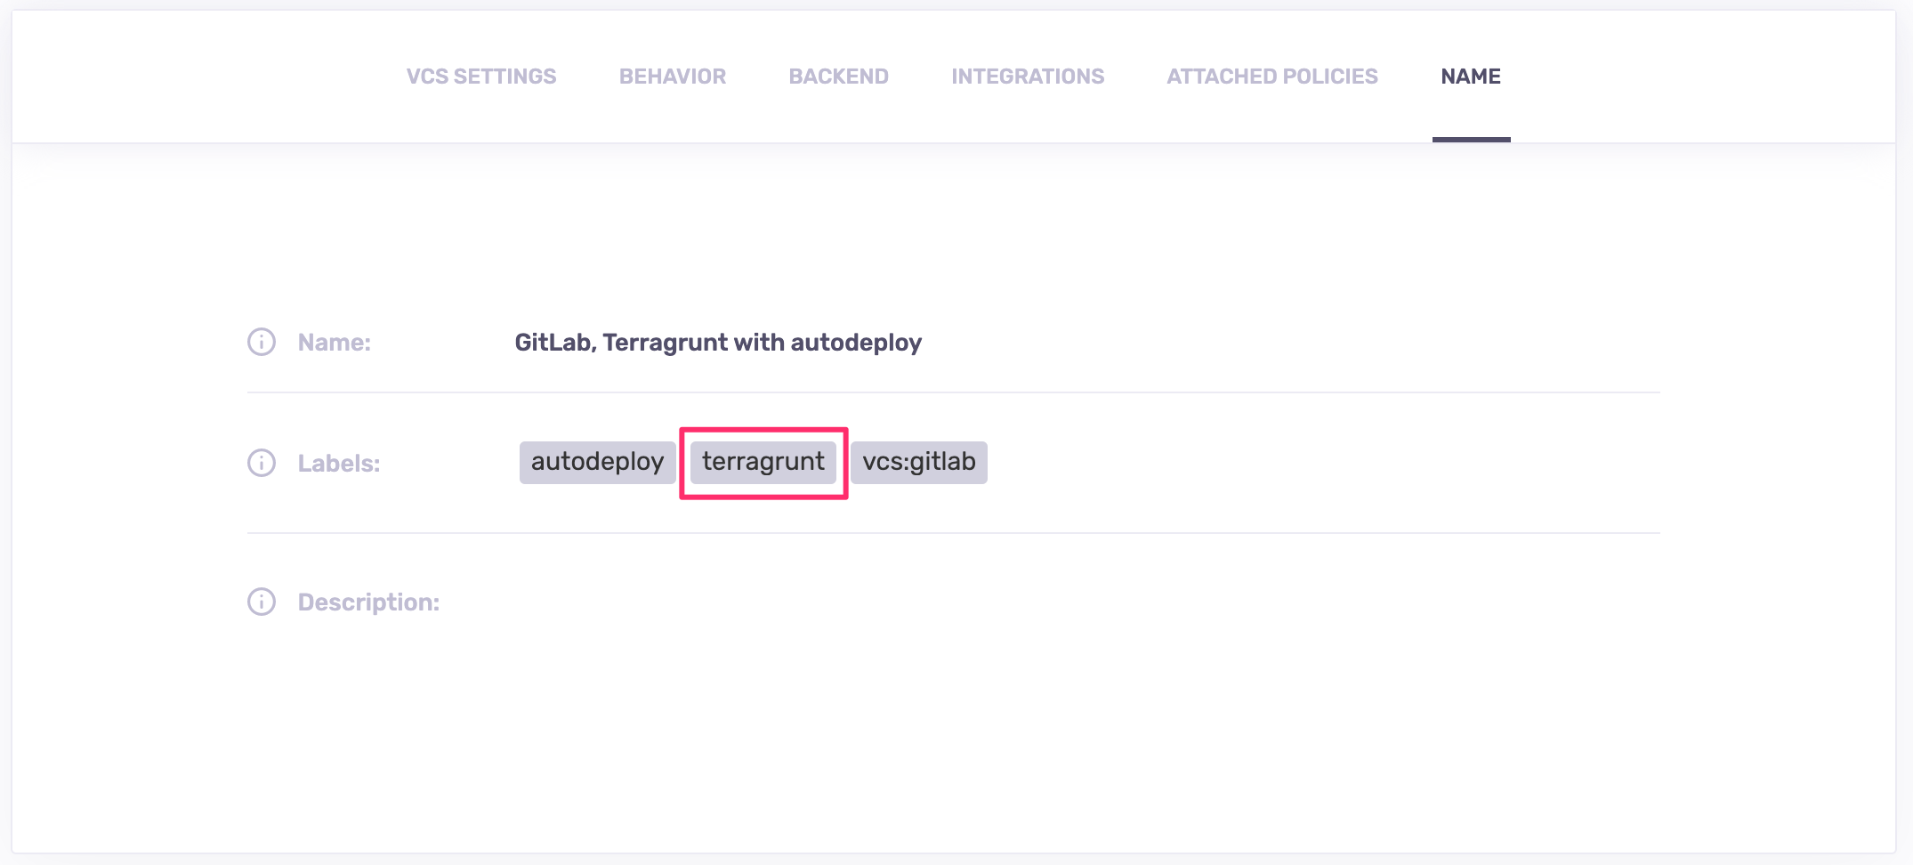Screen dimensions: 1913x865
Task: Open the VCS Settings tab
Action: pos(481,77)
